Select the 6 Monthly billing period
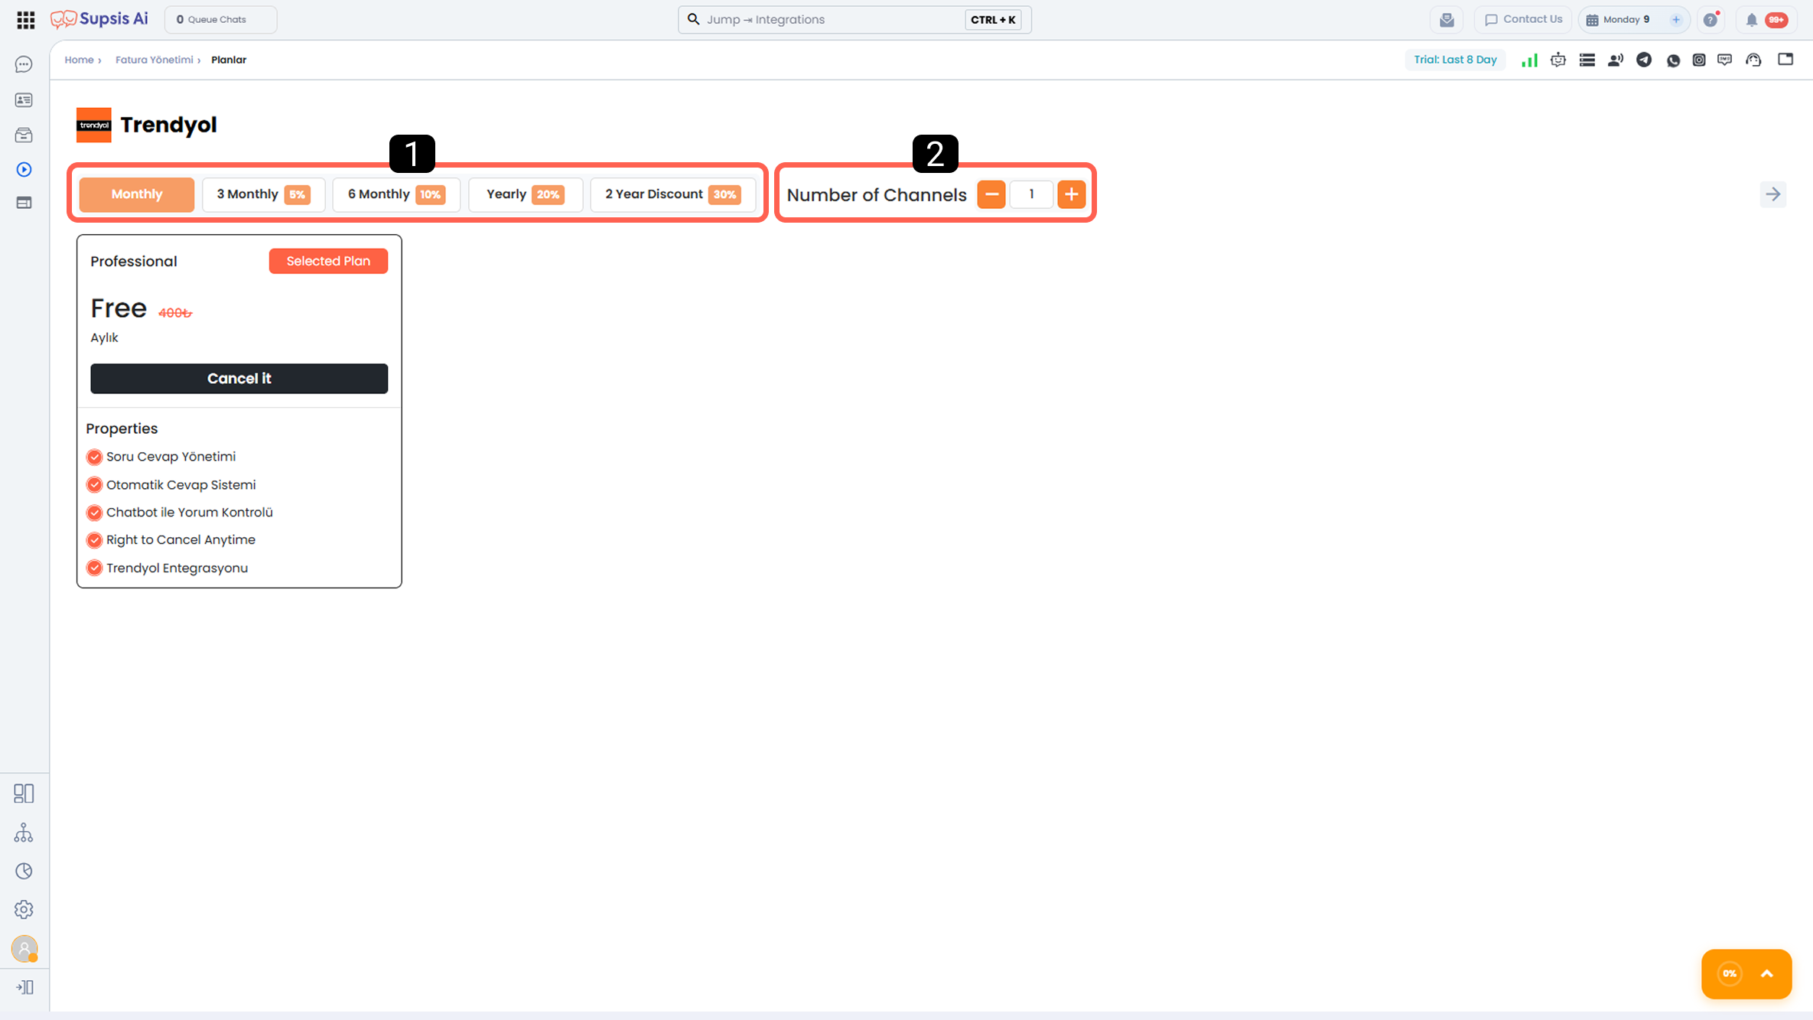Screen dimensions: 1813x1020 pyautogui.click(x=396, y=194)
